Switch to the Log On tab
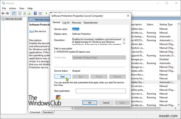 66,23
